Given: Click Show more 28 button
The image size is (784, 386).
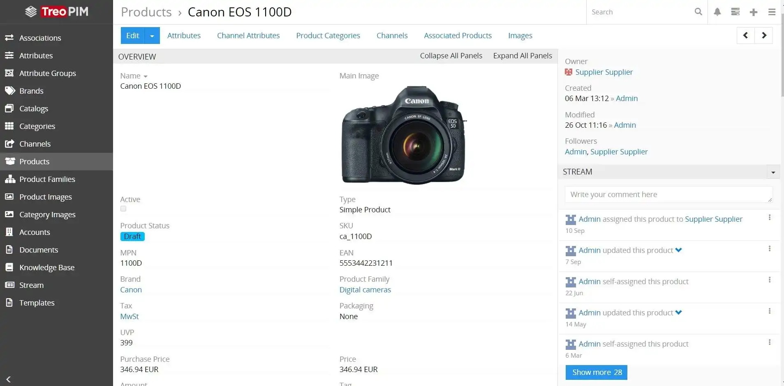Looking at the screenshot, I should [597, 372].
